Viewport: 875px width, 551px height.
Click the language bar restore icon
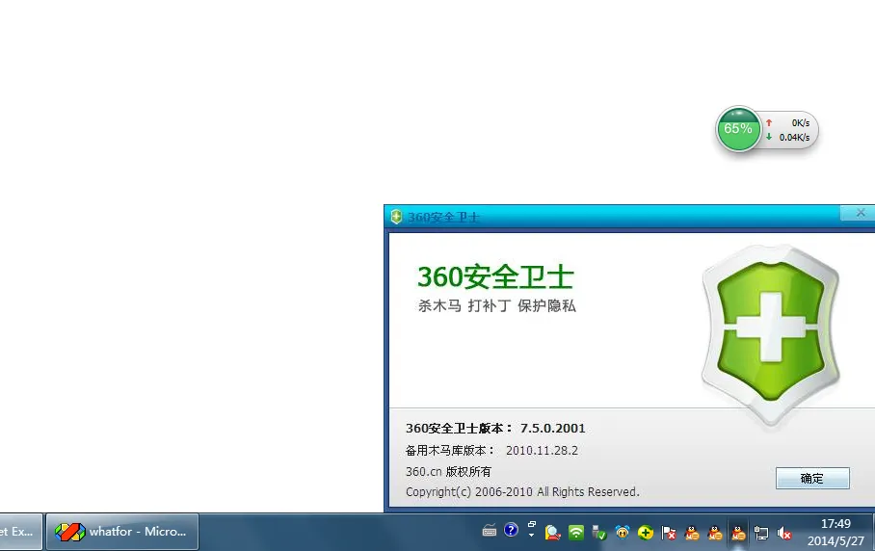click(532, 525)
